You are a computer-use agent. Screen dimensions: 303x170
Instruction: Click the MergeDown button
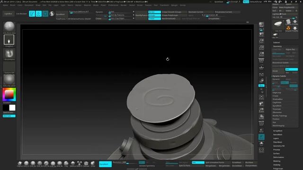coord(211,166)
